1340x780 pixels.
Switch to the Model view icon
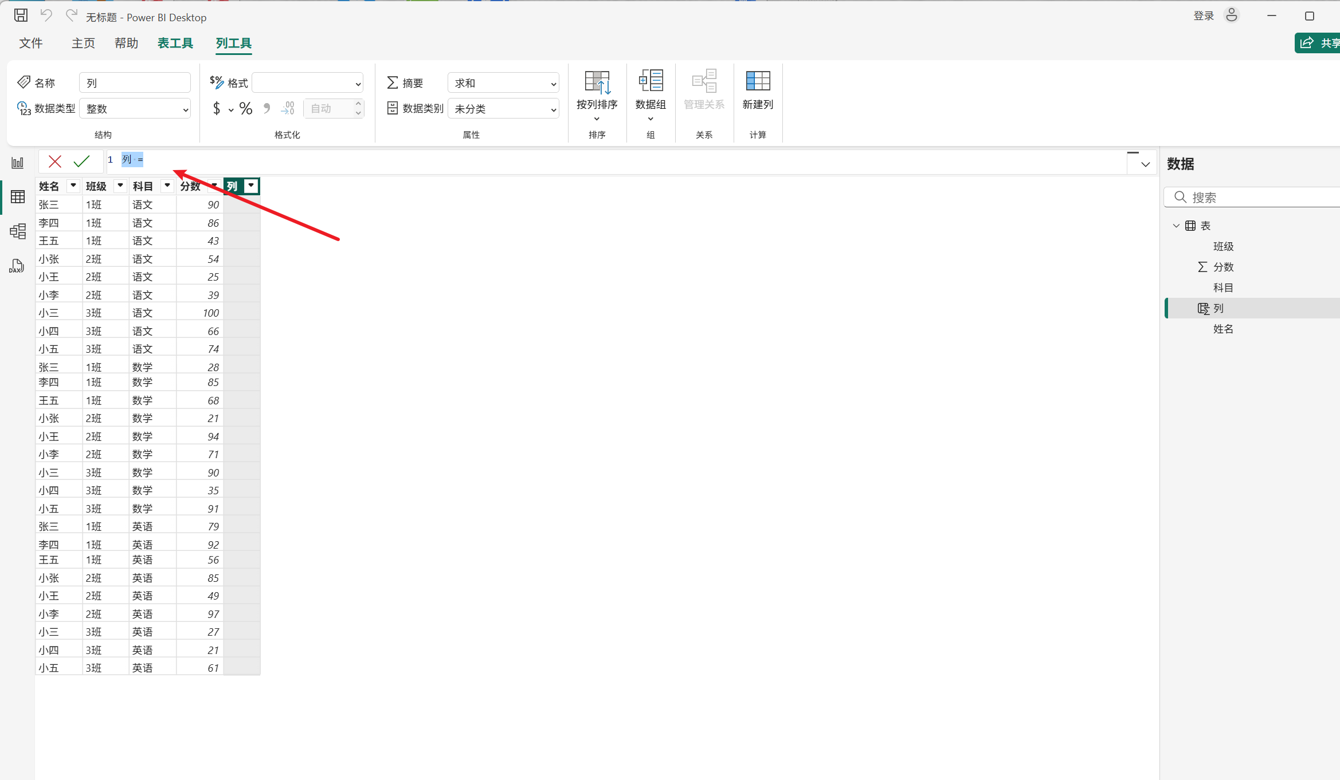18,231
